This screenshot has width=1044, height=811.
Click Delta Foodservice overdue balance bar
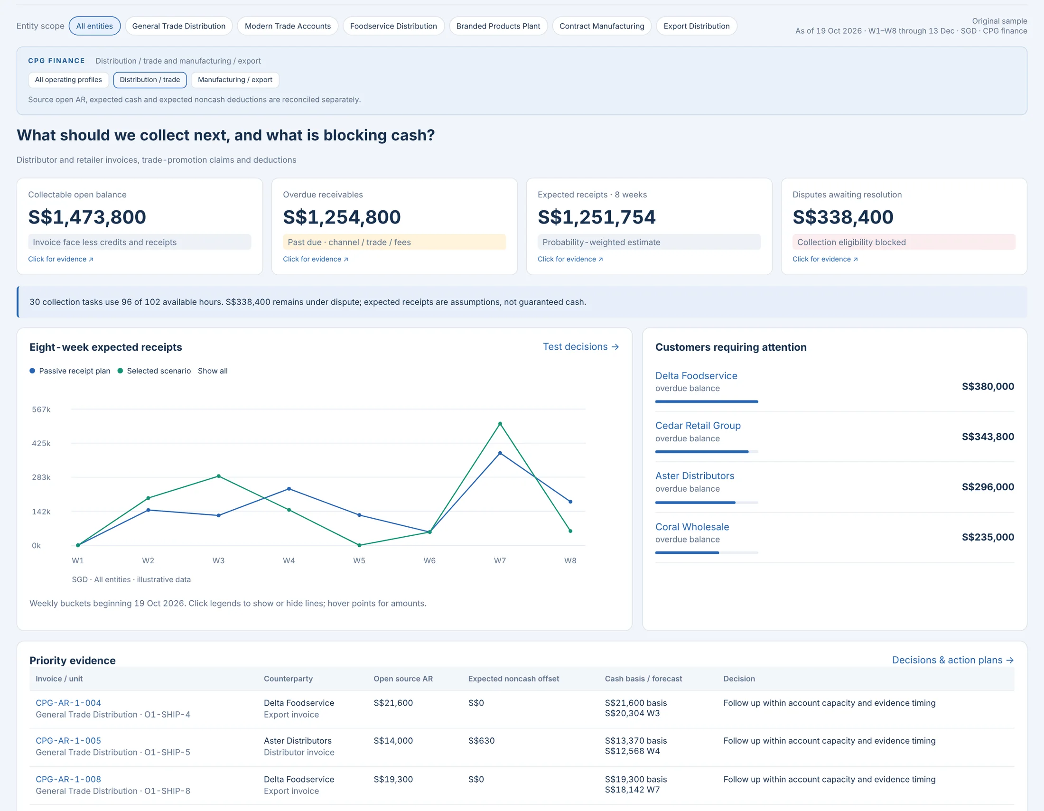click(707, 401)
